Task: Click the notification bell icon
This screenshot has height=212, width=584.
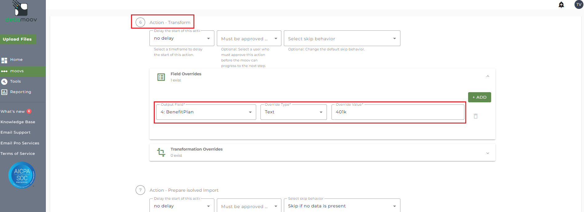Action: click(561, 5)
